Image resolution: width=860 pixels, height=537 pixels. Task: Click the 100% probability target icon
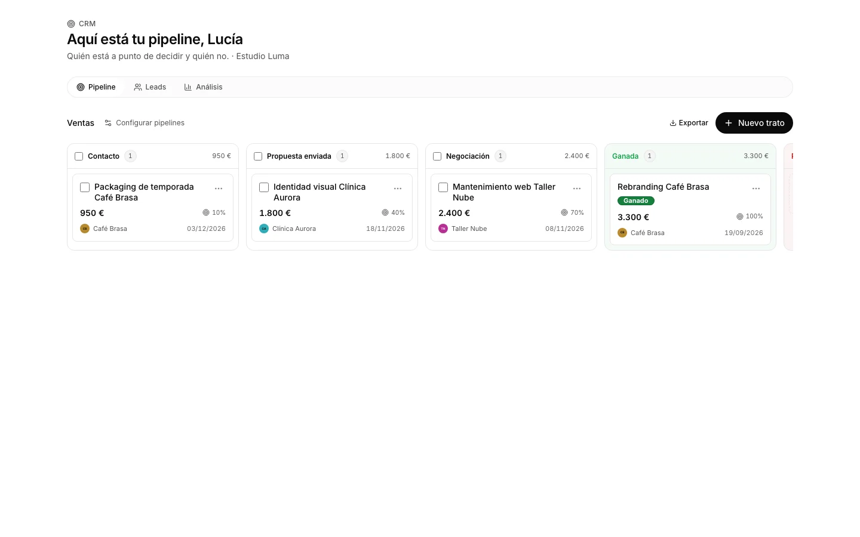tap(740, 217)
